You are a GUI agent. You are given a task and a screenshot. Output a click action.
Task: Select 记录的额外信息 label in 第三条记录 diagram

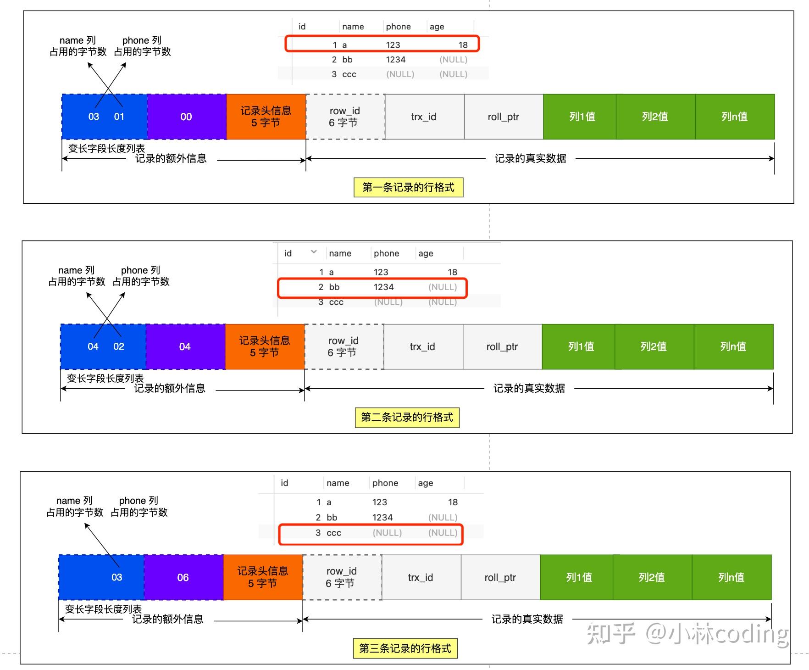(168, 619)
